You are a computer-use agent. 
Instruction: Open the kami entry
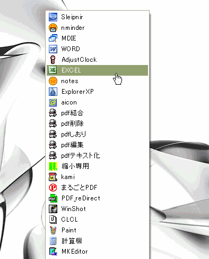tap(97, 177)
